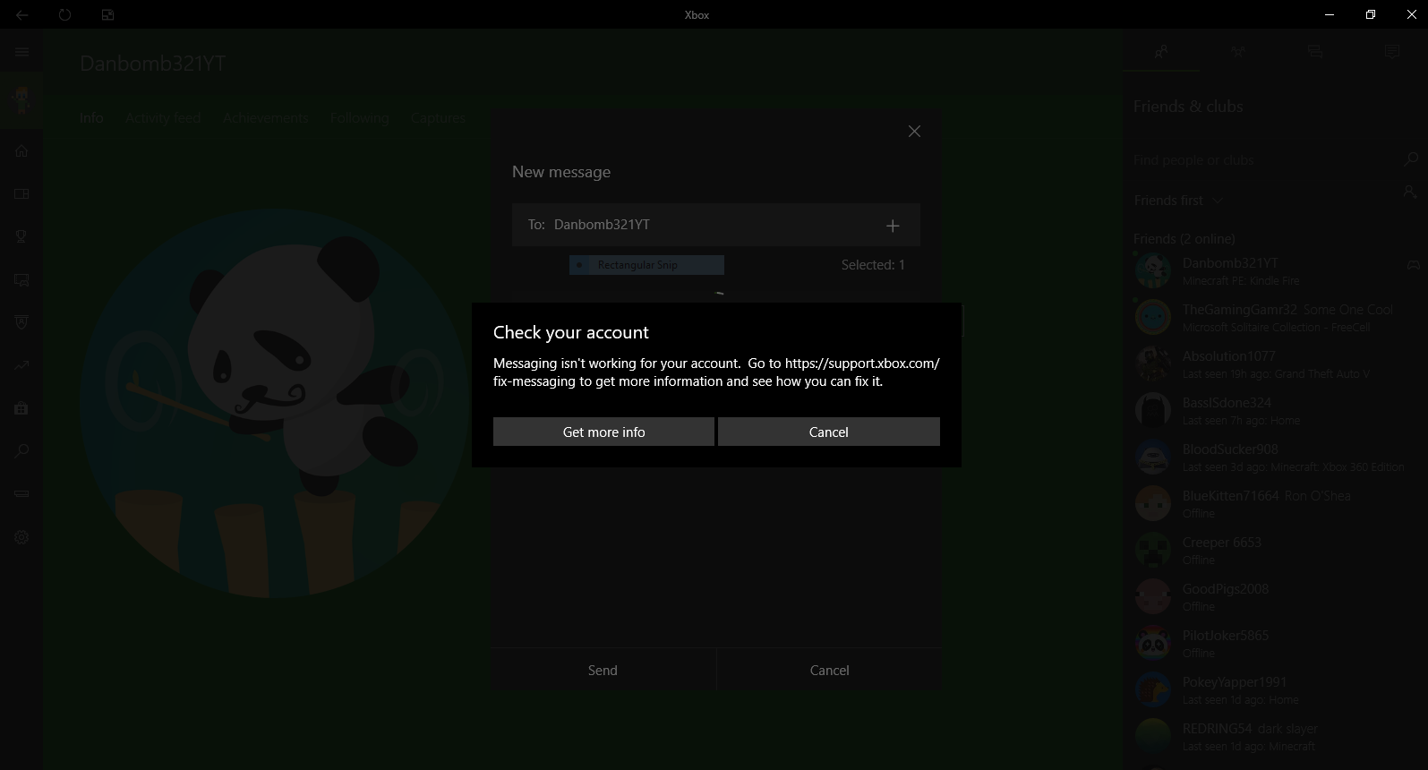1428x770 pixels.
Task: Open Achievements trophy icon in sidebar
Action: tap(21, 236)
